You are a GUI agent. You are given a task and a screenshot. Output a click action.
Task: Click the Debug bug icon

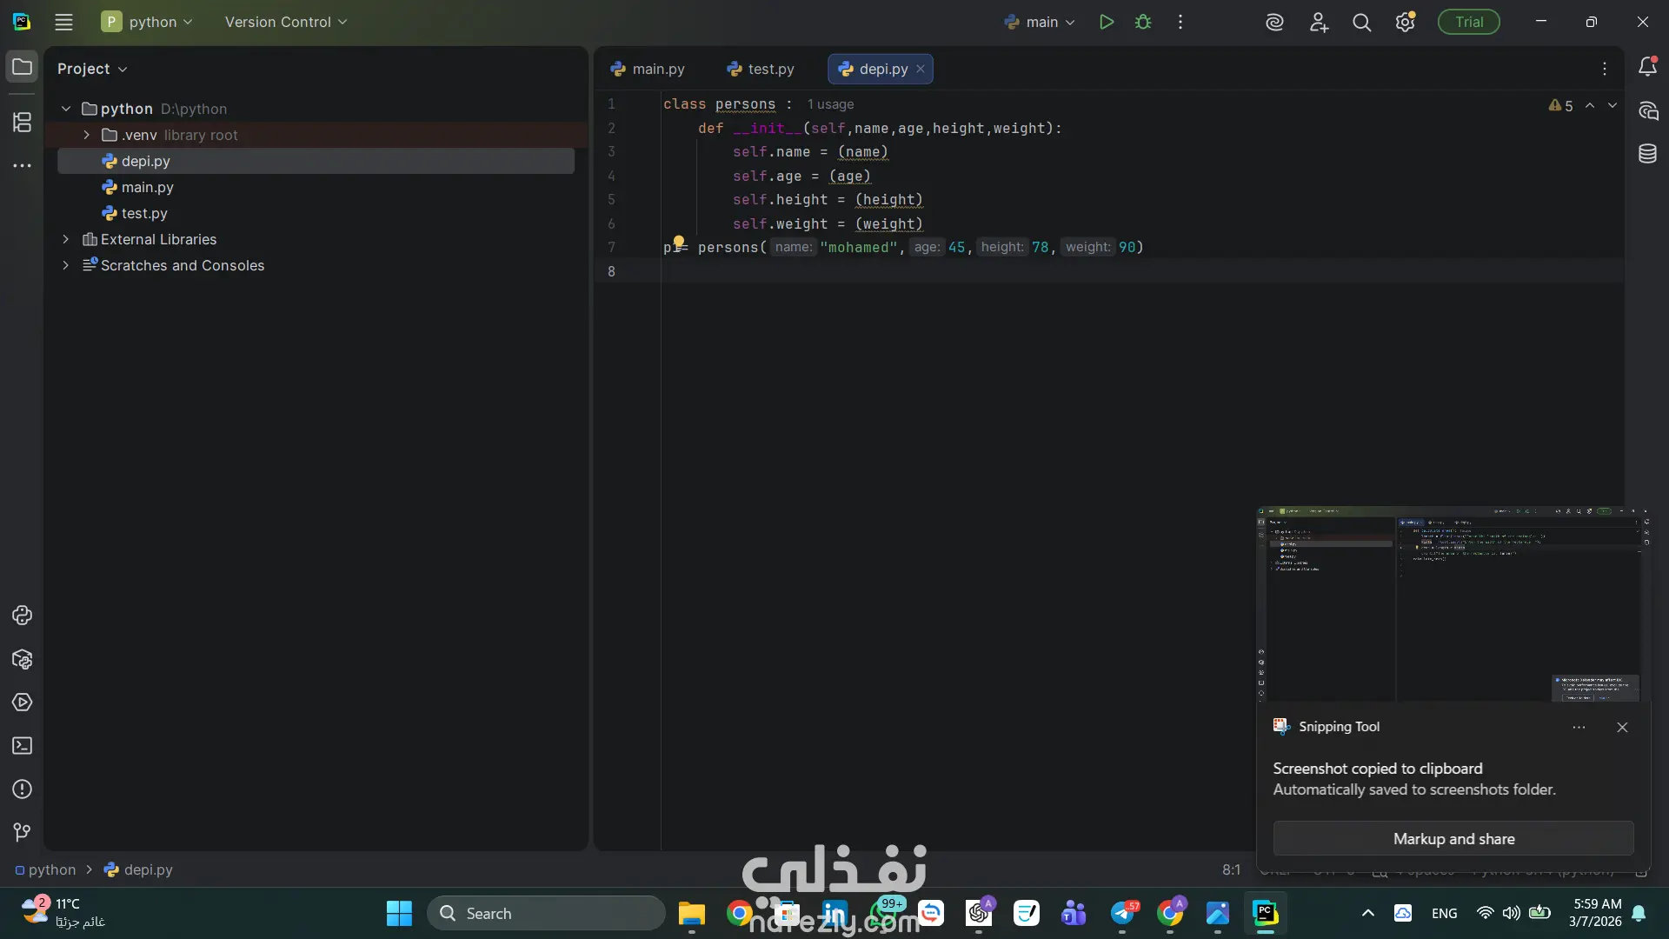[x=1143, y=23]
